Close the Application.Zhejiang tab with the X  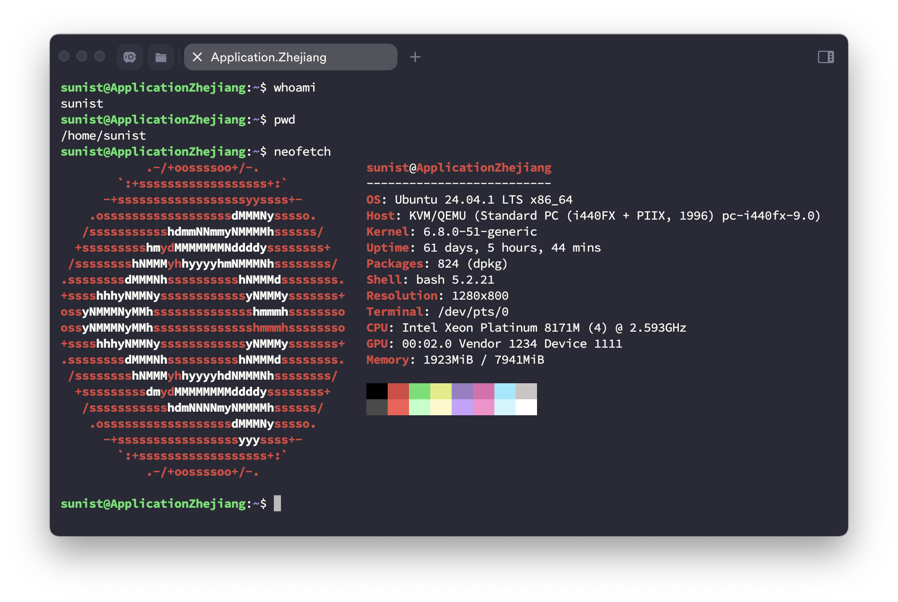[x=197, y=57]
